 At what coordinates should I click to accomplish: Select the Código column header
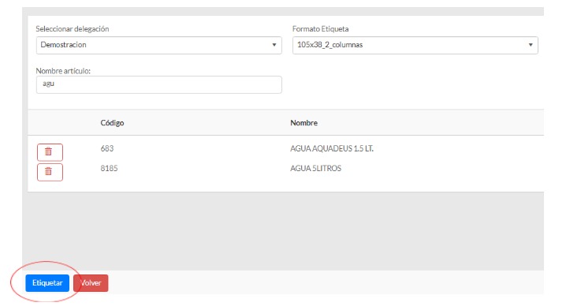[x=112, y=123]
